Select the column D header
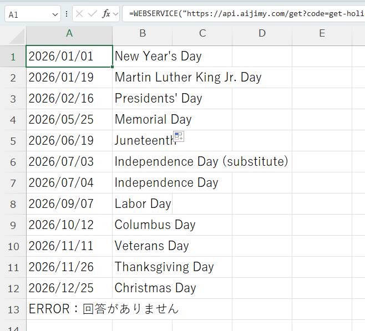Screen dimensions: 365x331 tap(262, 34)
